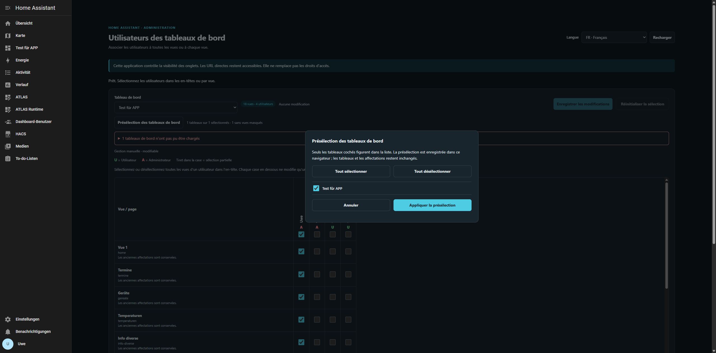Click the Medien play icon
The width and height of the screenshot is (716, 353).
(x=8, y=146)
